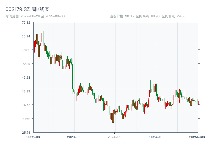This screenshot has height=165, width=220.
Task: Click the 61.05 y-axis price label
Action: point(26,50)
